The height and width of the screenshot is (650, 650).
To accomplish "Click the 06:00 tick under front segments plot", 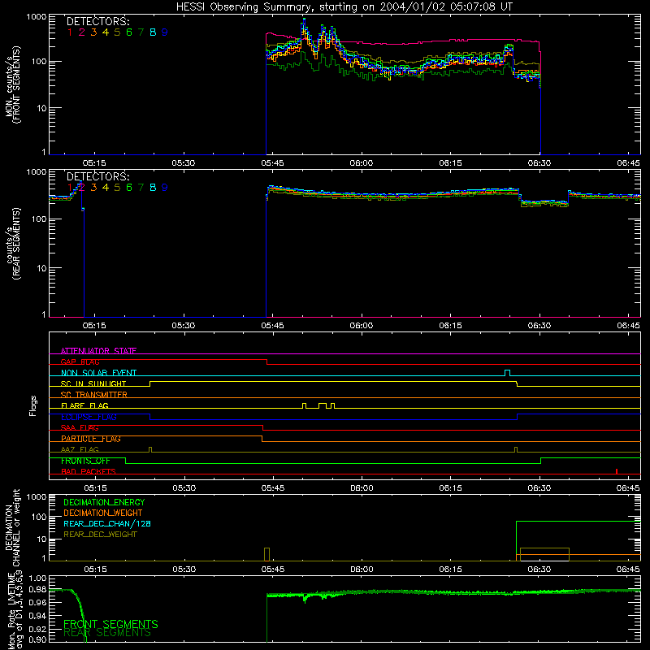I will click(362, 163).
